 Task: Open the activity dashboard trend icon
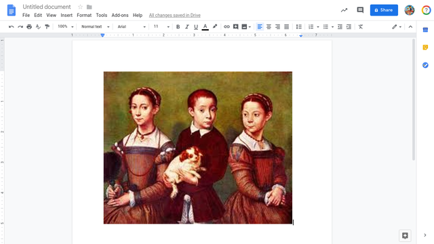click(344, 10)
